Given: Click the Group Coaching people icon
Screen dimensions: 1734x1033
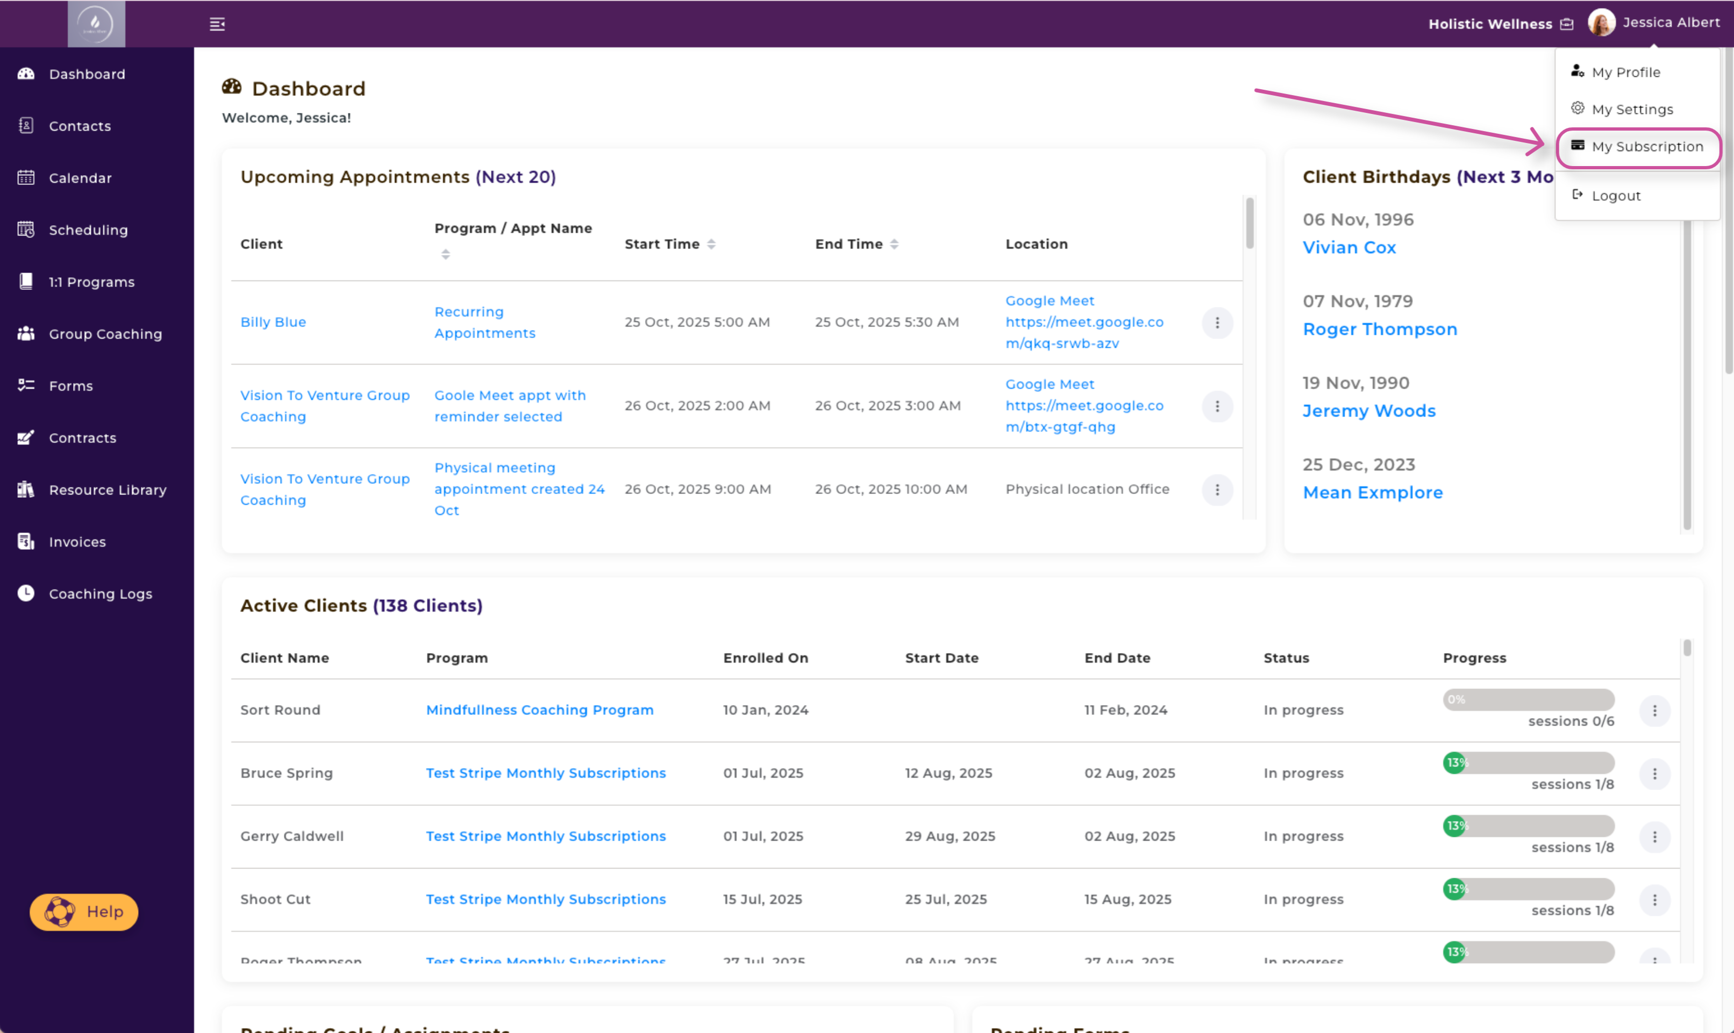Looking at the screenshot, I should coord(26,333).
